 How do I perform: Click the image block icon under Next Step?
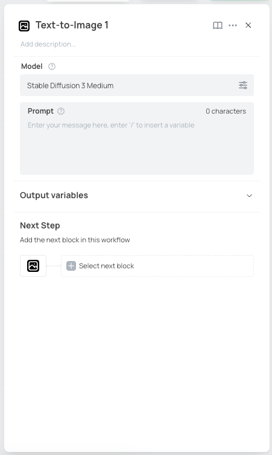(33, 266)
